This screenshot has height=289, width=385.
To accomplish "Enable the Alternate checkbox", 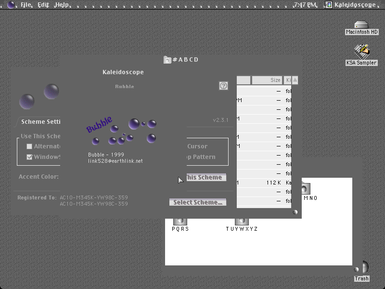I will click(29, 146).
